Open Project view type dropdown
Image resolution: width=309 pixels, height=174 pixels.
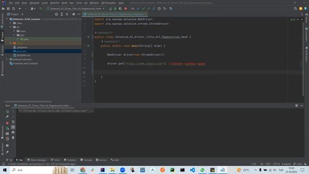pos(15,14)
